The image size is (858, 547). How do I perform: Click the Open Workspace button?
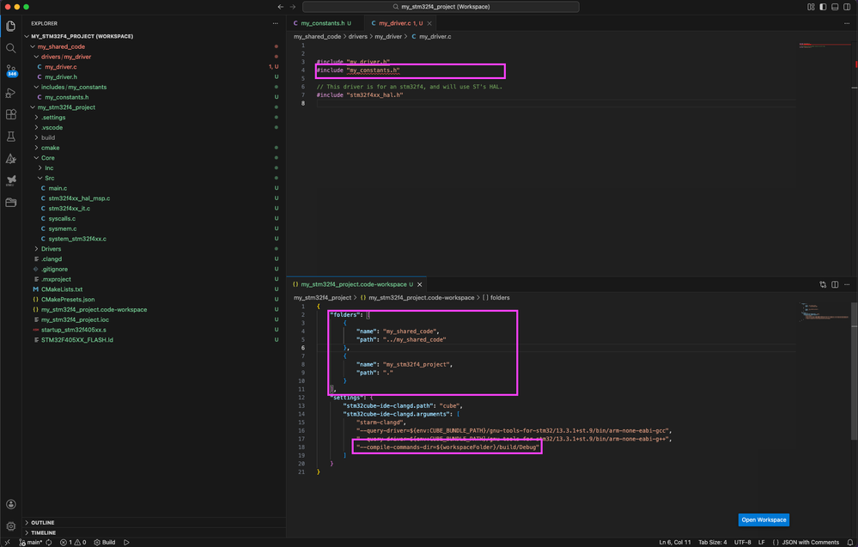[x=763, y=520]
